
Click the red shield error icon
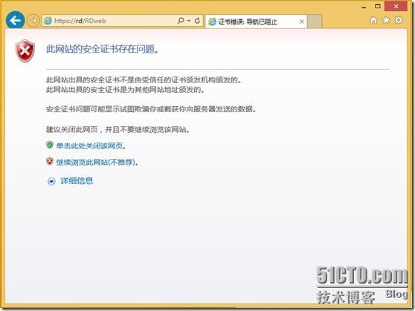[x=25, y=51]
